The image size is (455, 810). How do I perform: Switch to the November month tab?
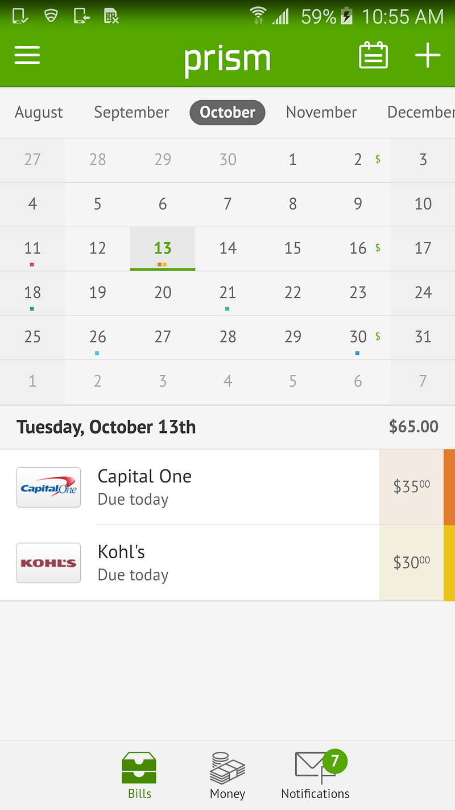click(x=321, y=112)
